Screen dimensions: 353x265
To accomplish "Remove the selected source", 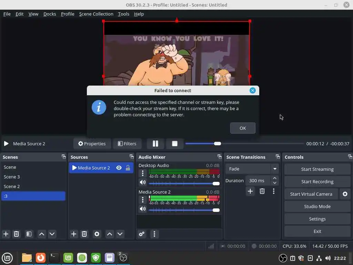I will click(84, 234).
